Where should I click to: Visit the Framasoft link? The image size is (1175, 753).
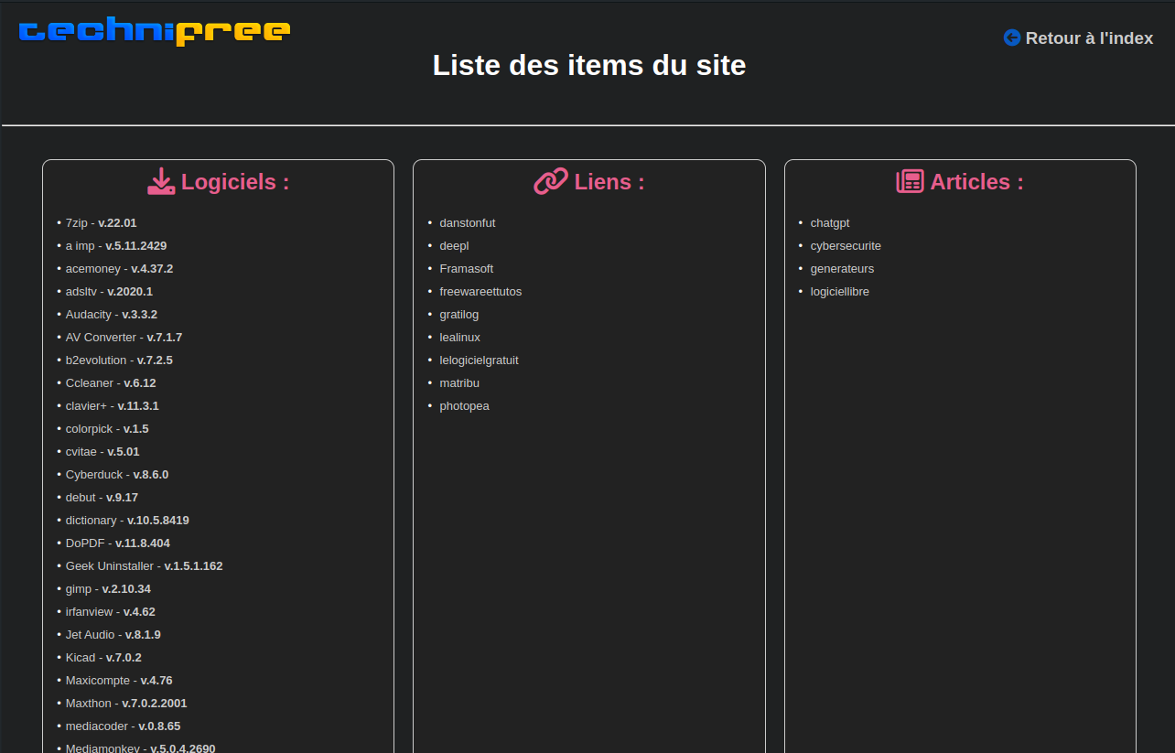[466, 269]
